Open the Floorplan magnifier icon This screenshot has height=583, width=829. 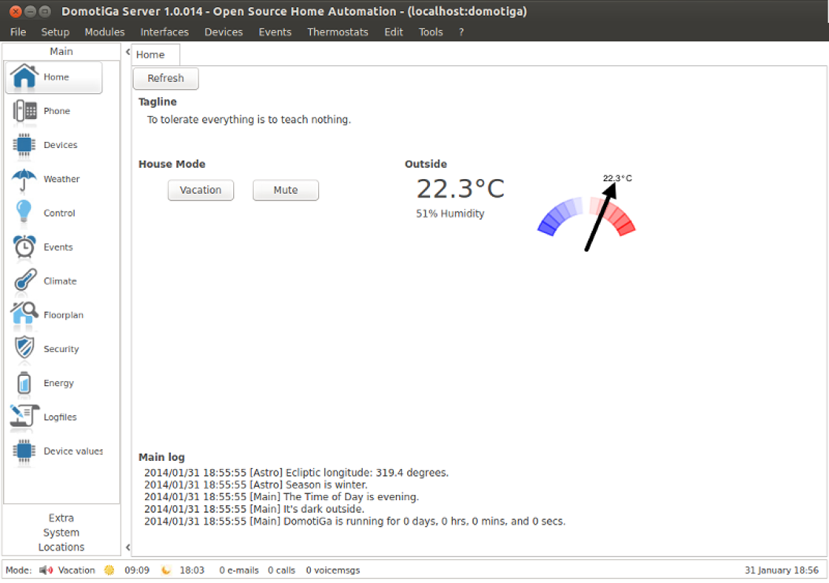click(24, 315)
